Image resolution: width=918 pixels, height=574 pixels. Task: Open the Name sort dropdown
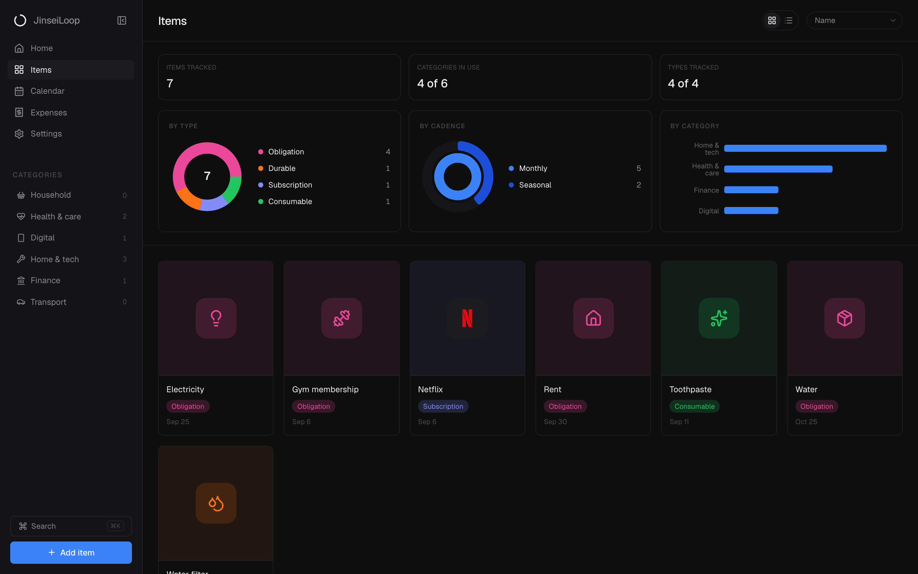pyautogui.click(x=854, y=20)
